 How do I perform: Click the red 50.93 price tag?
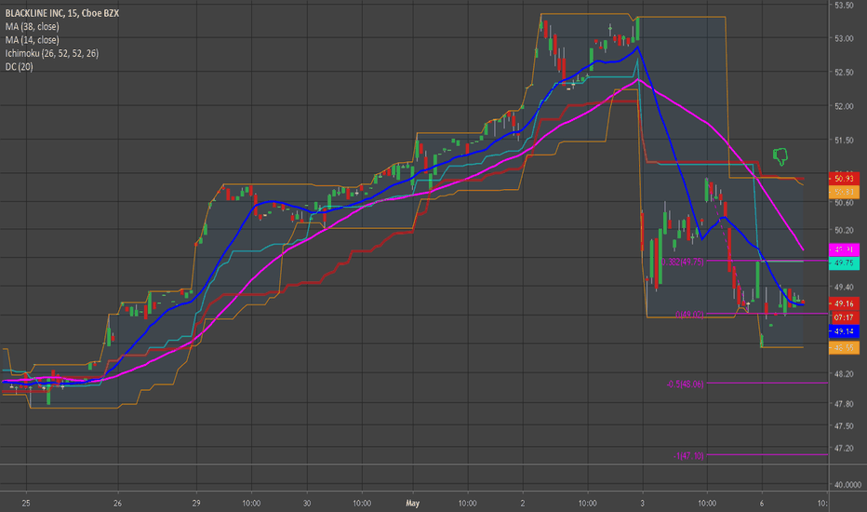click(844, 179)
